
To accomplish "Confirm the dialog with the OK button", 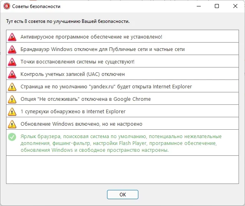I will click(123, 194).
